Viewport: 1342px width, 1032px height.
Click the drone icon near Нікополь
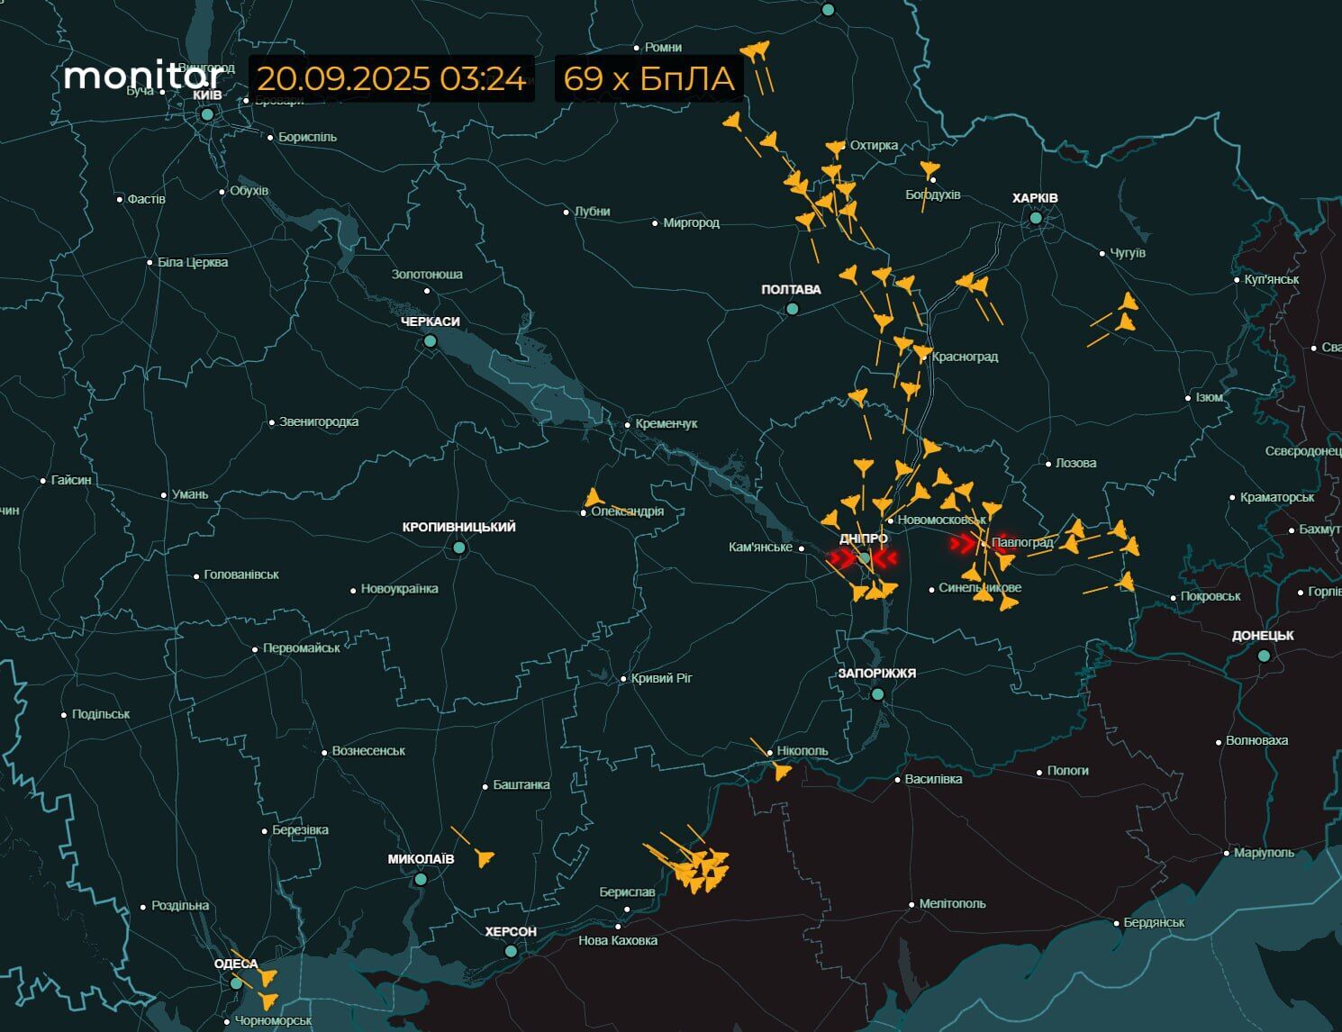click(780, 770)
